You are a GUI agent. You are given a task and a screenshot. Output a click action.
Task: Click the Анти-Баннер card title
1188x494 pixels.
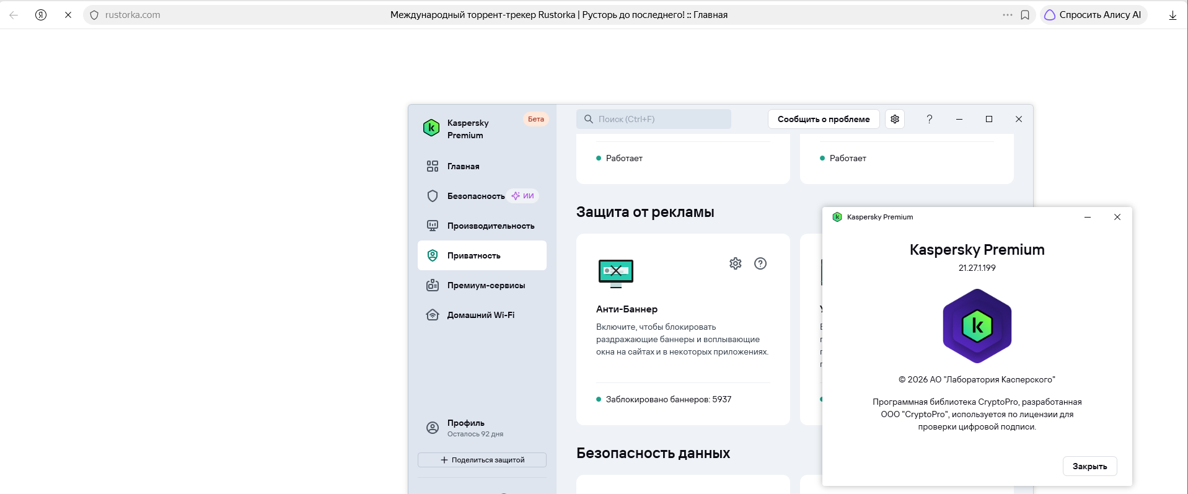click(627, 309)
